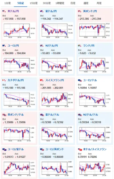
Task: Click the 英ポンド/円 flag icon
Action: click(x=80, y=11)
